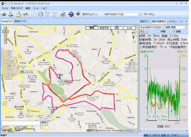Open the ファイル menu
Screen dimensions: 191x137
coord(5,8)
